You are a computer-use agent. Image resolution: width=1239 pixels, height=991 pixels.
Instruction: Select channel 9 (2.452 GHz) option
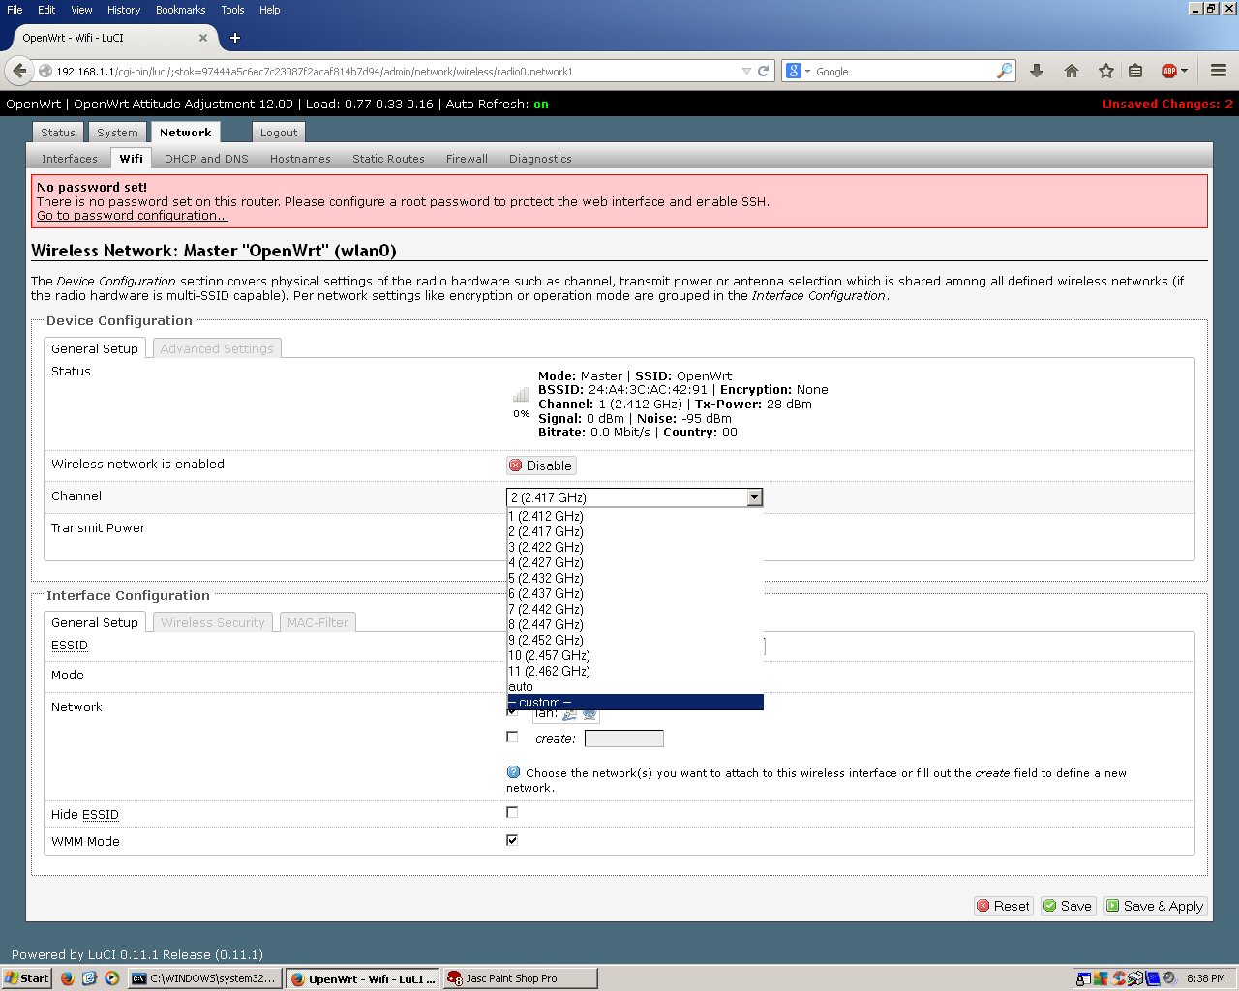[x=635, y=640]
